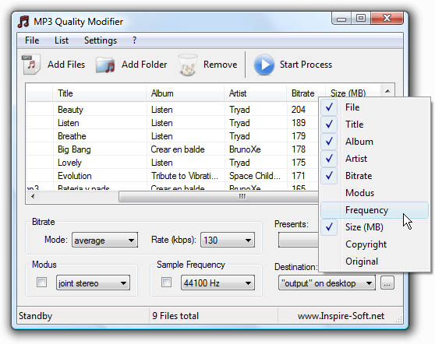
Task: Click the bitrate value 204
Action: click(299, 110)
